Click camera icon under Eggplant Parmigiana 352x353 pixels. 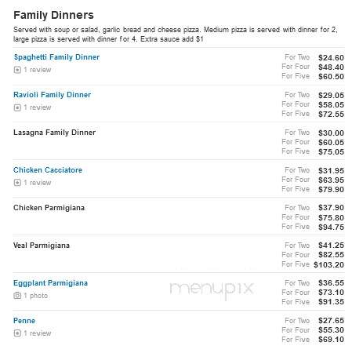(x=17, y=296)
